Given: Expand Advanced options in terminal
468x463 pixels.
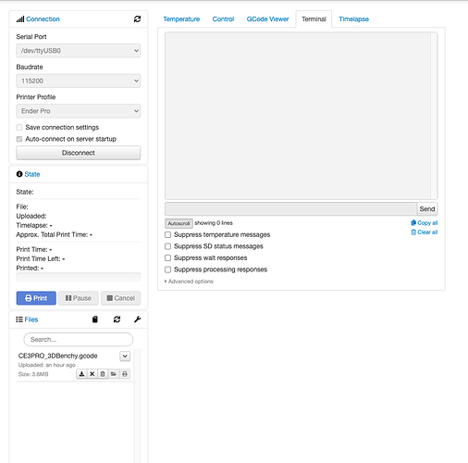Looking at the screenshot, I should coord(189,282).
